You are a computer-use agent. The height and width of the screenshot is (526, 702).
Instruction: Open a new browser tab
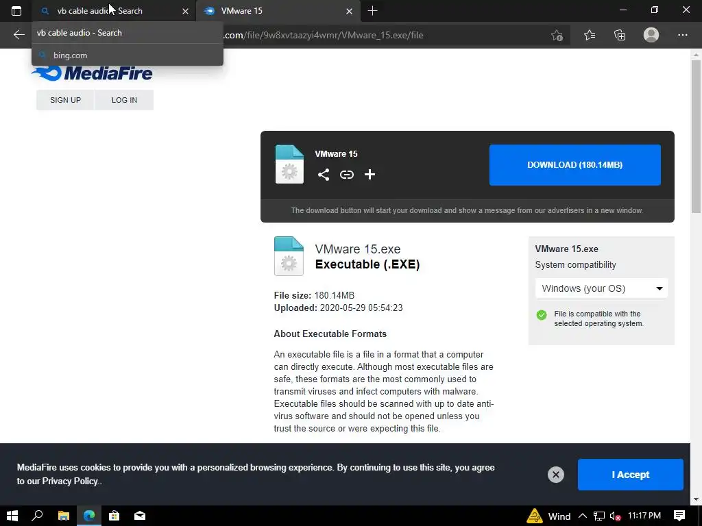coord(372,11)
